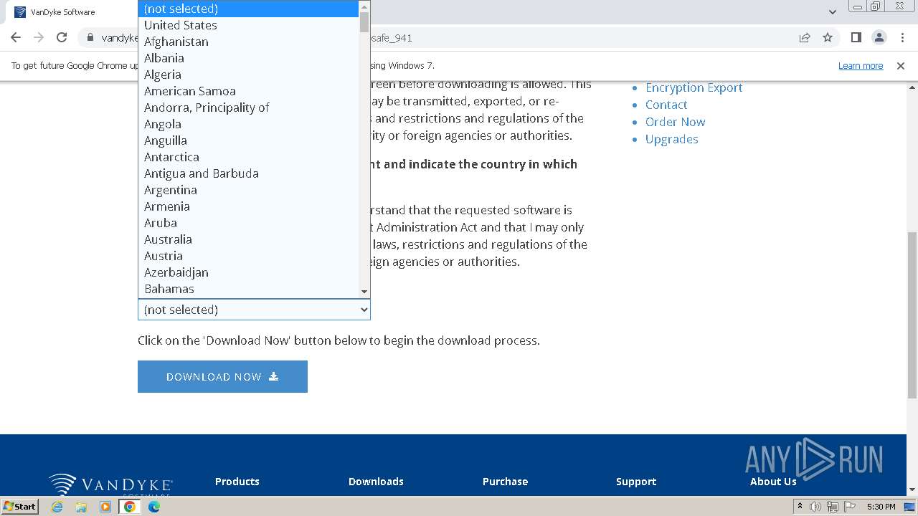
Task: Launch Microsoft Edge from taskbar
Action: tap(154, 507)
